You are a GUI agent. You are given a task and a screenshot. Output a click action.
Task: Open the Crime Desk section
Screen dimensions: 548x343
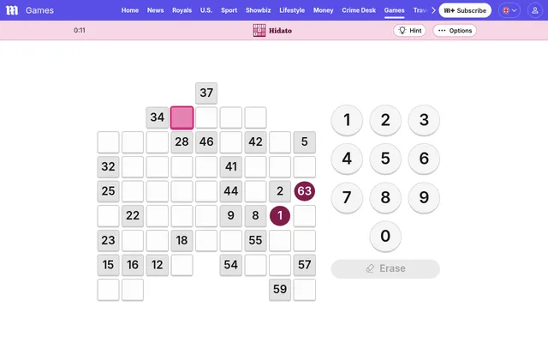[359, 10]
